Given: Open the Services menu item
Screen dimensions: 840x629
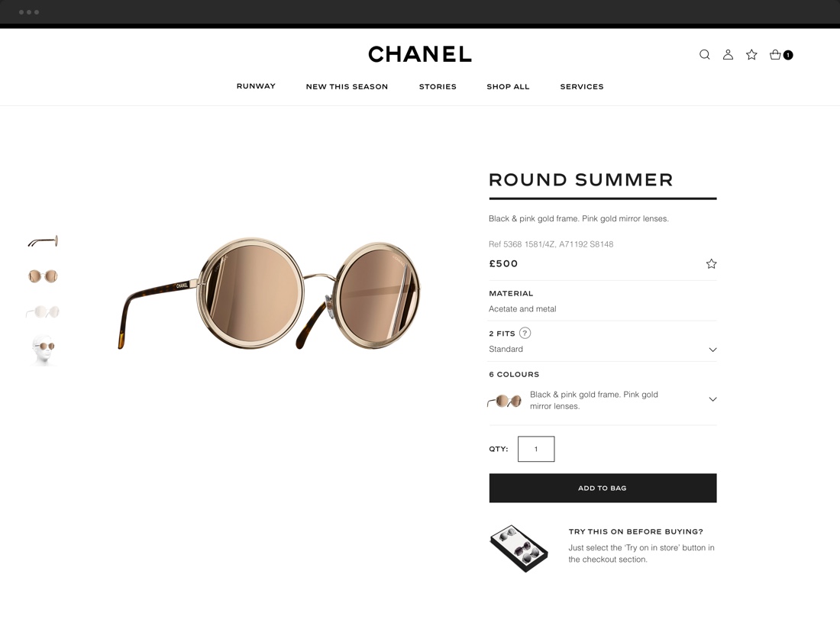Looking at the screenshot, I should click(x=582, y=87).
